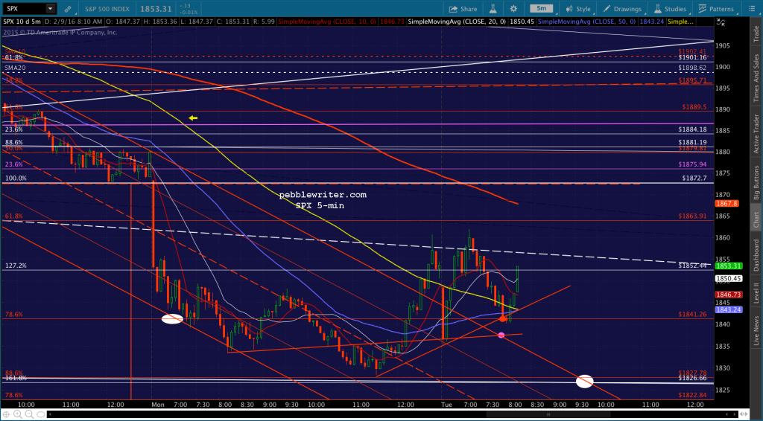Image resolution: width=763 pixels, height=421 pixels.
Task: Click the oval drawing icon at bottom
Action: click(x=40, y=414)
